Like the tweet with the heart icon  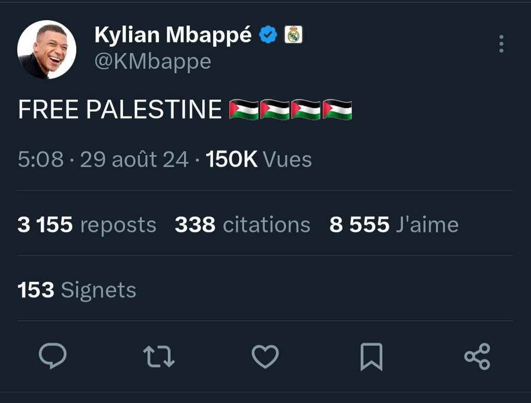click(265, 356)
